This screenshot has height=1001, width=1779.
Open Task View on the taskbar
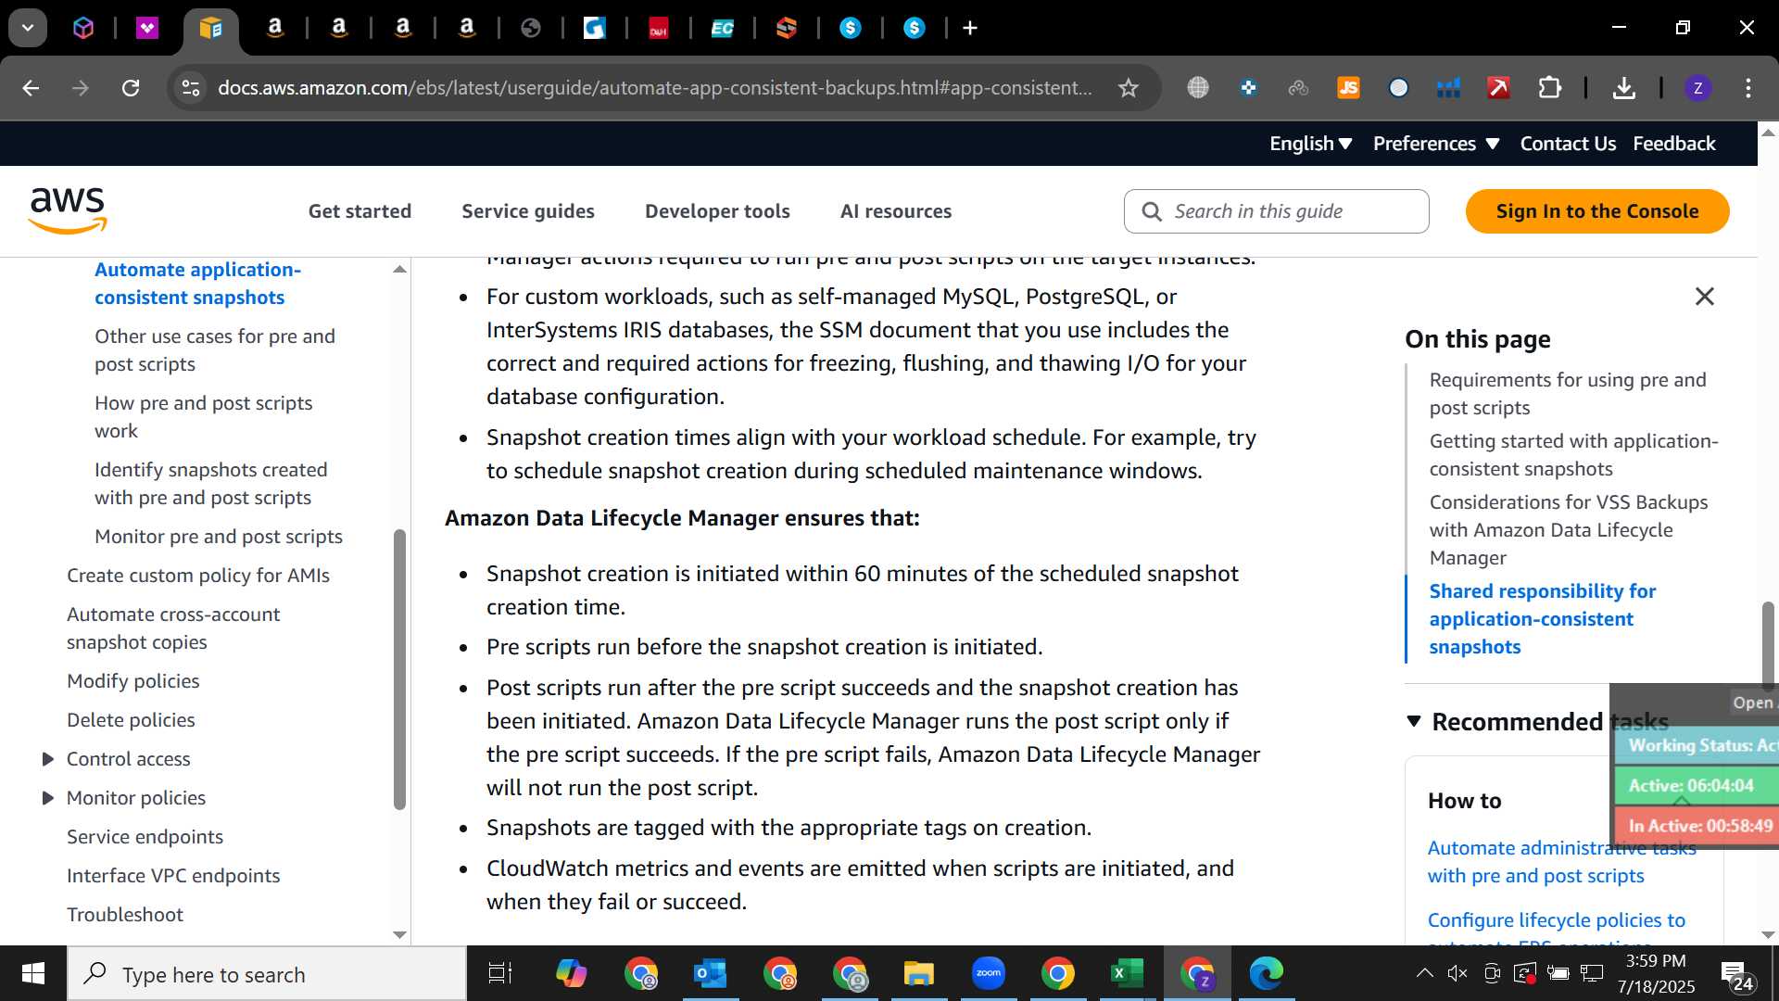coord(500,973)
